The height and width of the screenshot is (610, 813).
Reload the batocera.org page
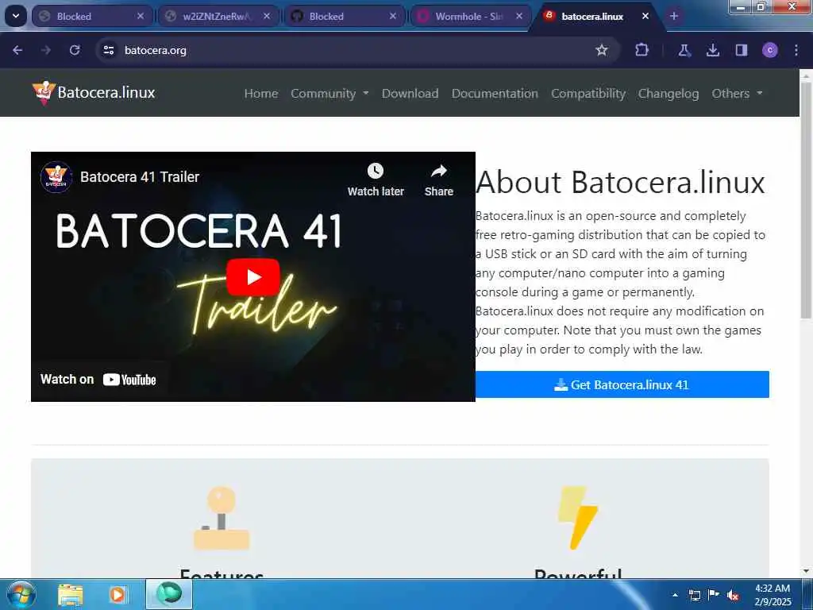75,50
